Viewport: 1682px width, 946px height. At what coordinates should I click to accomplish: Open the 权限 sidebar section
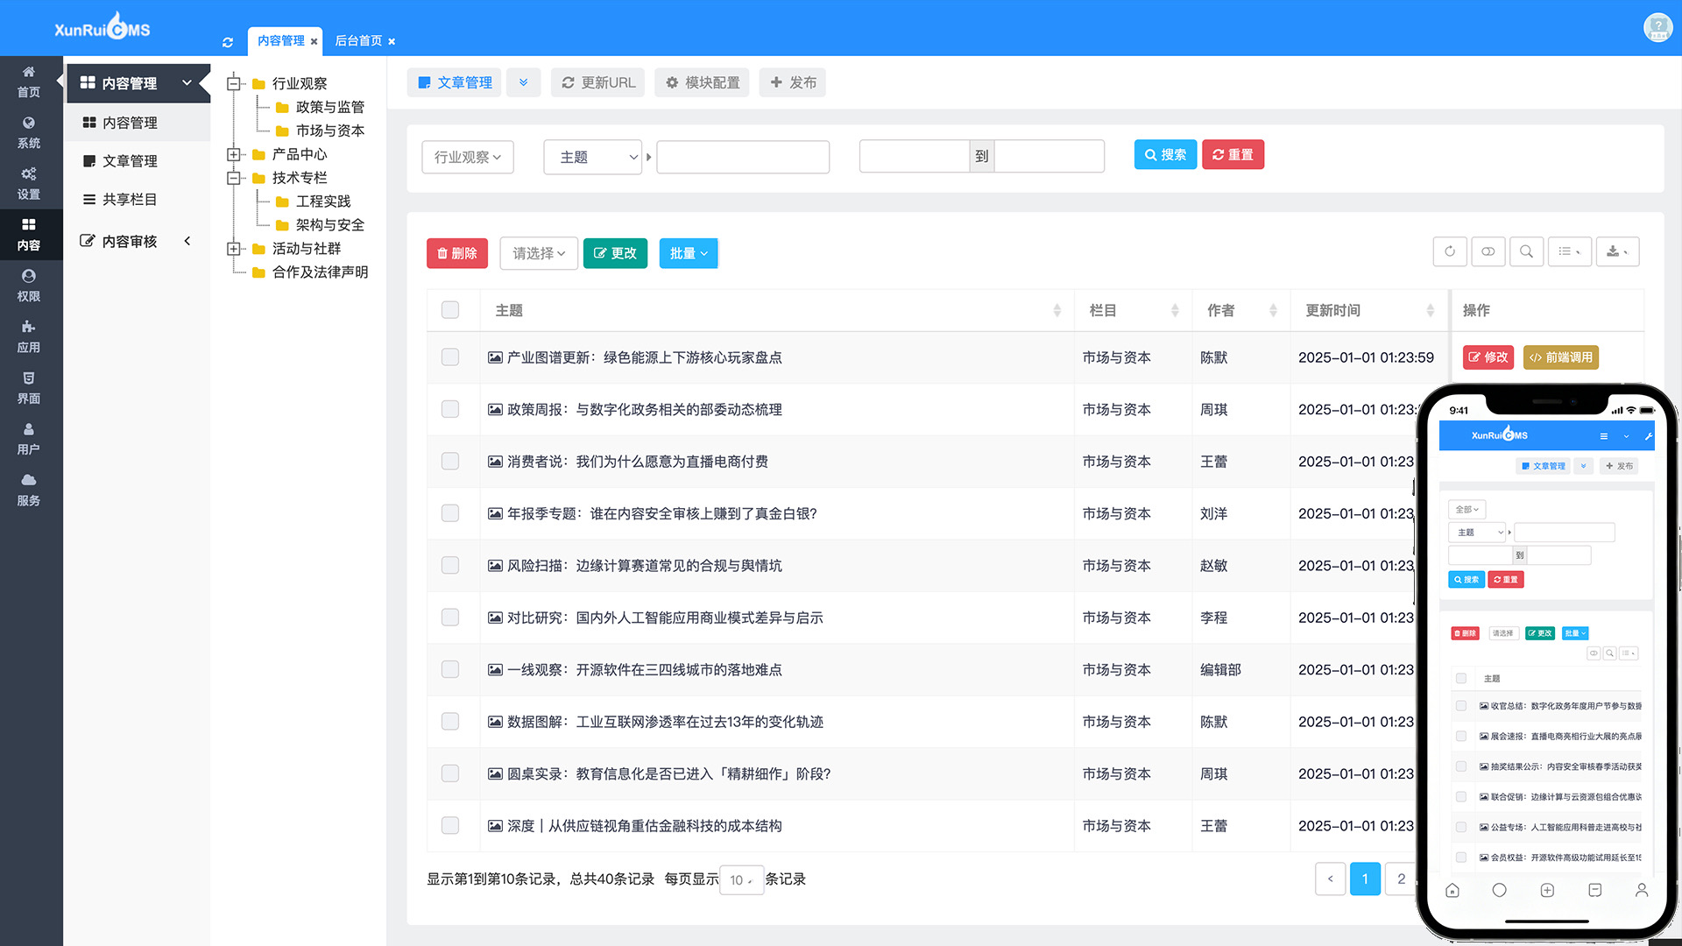click(x=29, y=287)
